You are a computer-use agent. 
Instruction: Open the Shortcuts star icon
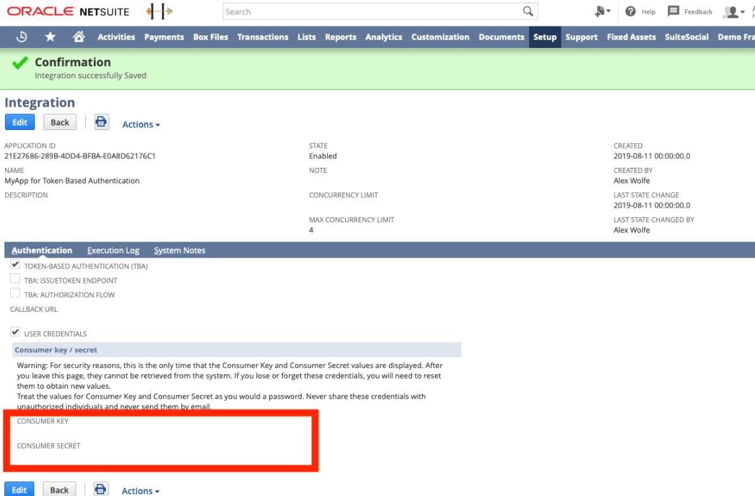tap(50, 37)
